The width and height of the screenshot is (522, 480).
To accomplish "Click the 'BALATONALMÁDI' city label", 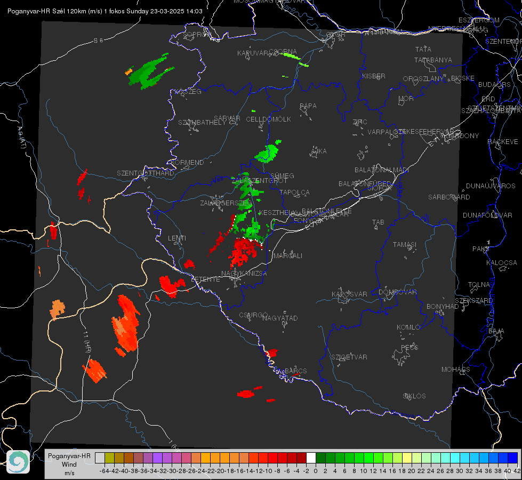I will click(381, 170).
